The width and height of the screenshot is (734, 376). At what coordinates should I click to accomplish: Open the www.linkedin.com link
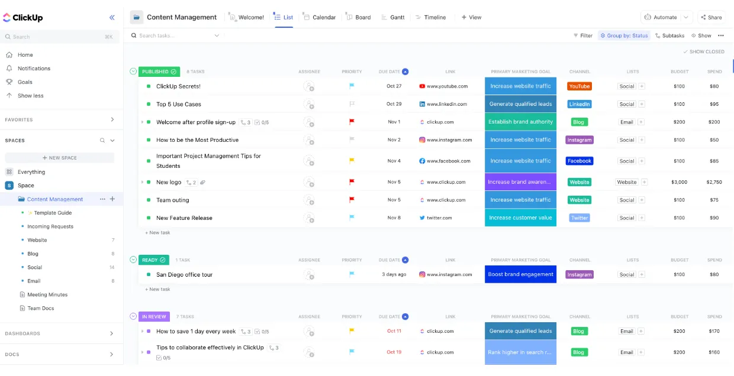click(443, 104)
